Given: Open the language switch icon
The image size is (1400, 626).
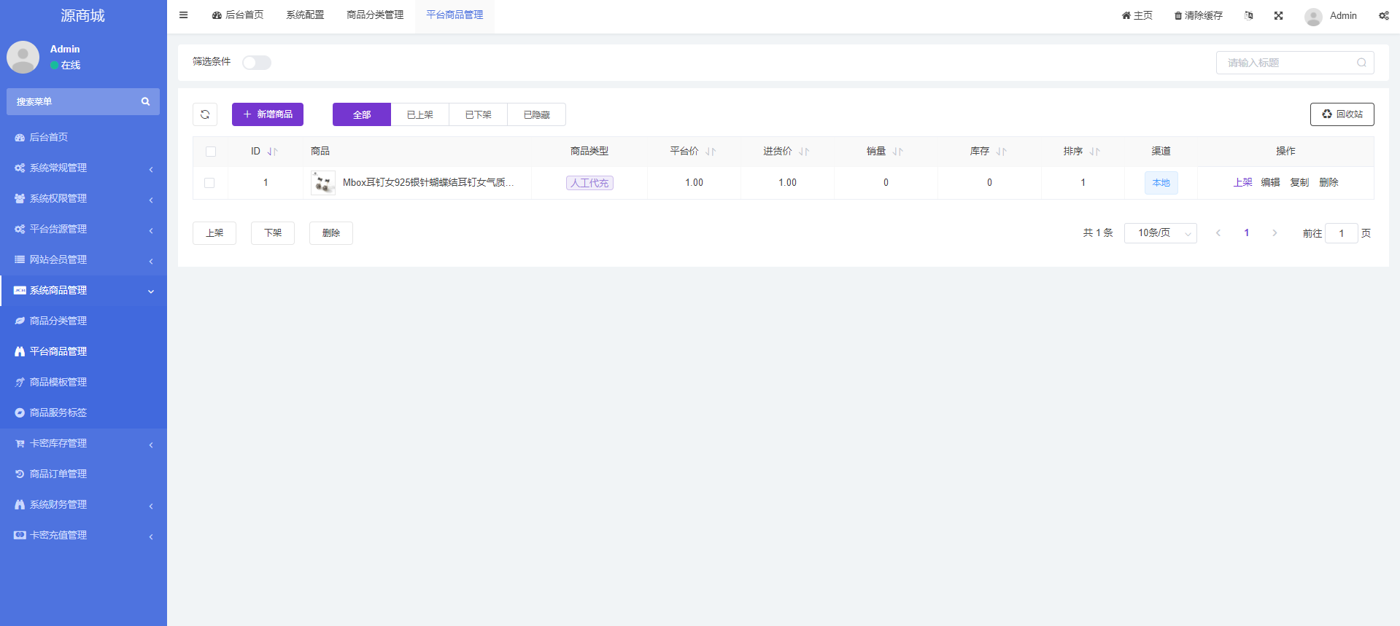Looking at the screenshot, I should (1248, 15).
